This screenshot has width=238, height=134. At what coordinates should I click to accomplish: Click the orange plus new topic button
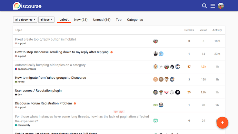click(222, 123)
